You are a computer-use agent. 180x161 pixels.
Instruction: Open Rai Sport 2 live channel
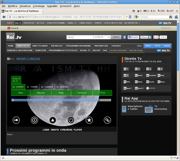(x=139, y=88)
